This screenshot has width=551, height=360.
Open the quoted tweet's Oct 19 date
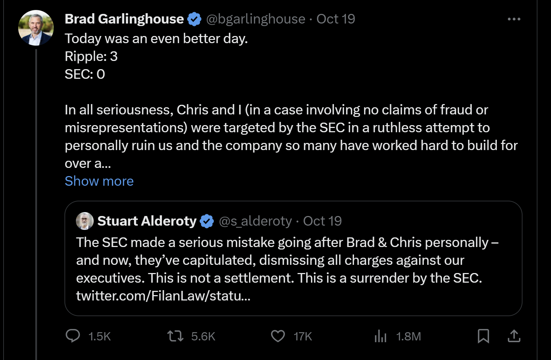(x=322, y=221)
